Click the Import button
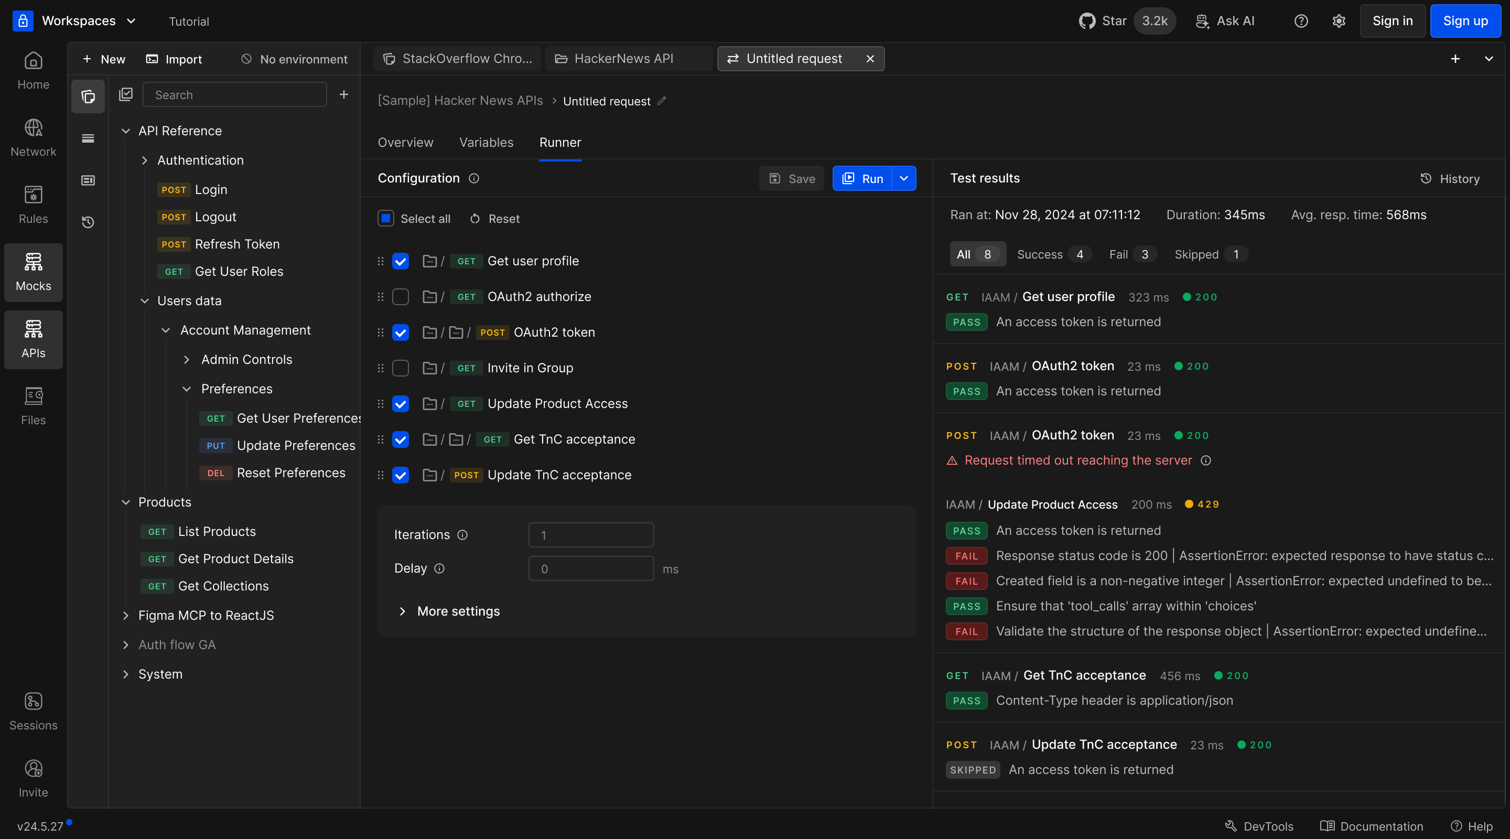1510x839 pixels. 174,59
